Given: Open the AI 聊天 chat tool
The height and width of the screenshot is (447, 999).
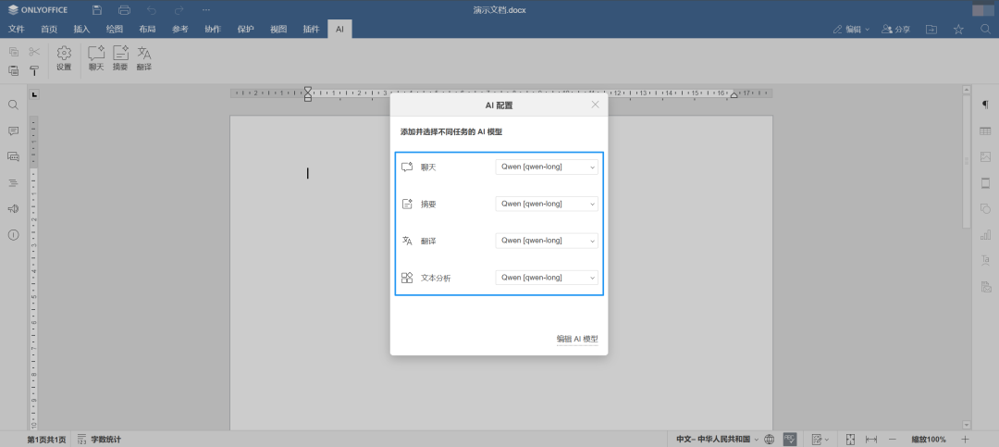Looking at the screenshot, I should tap(96, 58).
